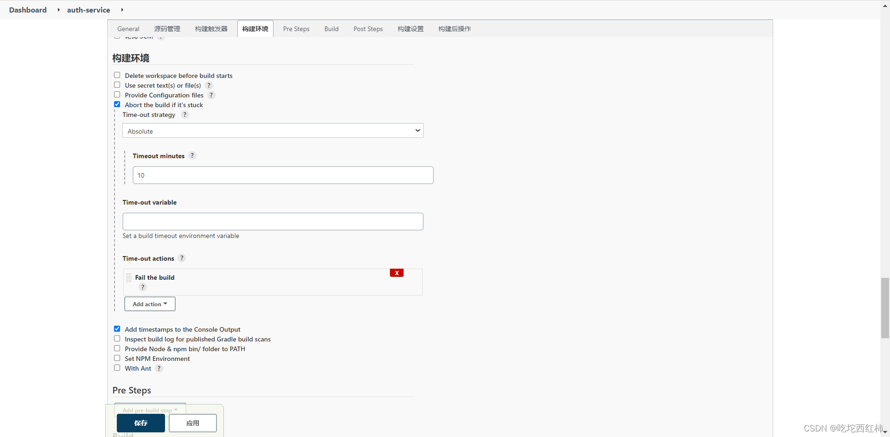Grab the Fail the build drag handle

coord(129,277)
